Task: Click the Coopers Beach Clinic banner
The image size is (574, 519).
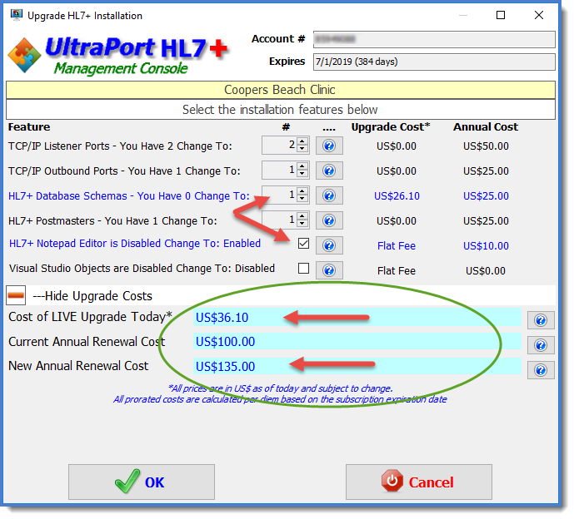Action: pos(281,90)
